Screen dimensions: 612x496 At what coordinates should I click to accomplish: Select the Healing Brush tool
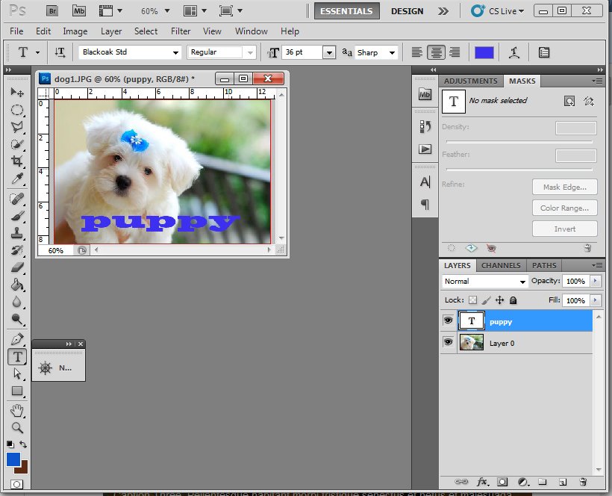pyautogui.click(x=16, y=199)
